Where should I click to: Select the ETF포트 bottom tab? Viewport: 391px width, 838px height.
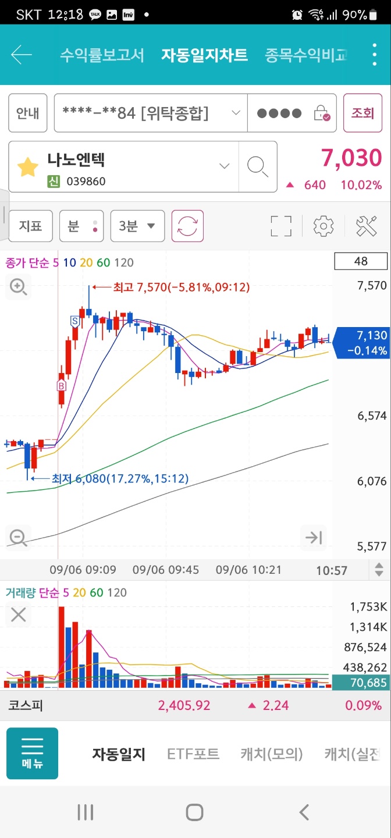(193, 754)
